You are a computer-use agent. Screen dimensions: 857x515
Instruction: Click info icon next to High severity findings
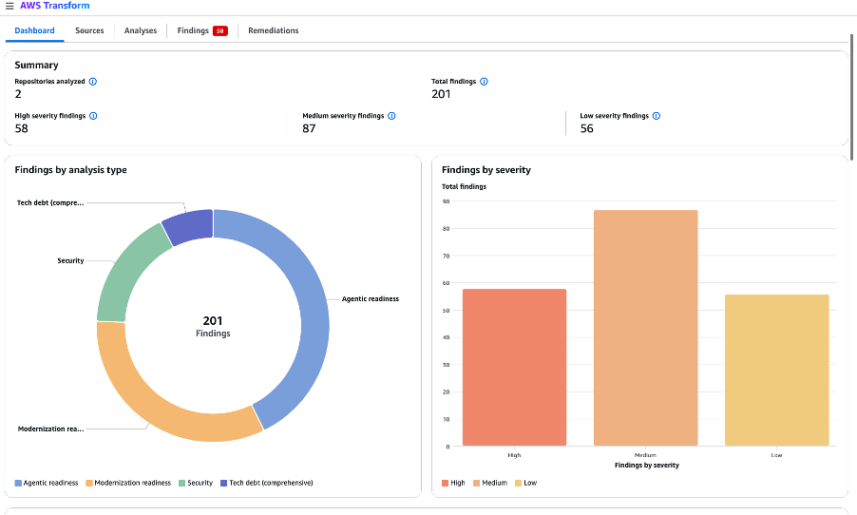pyautogui.click(x=93, y=116)
